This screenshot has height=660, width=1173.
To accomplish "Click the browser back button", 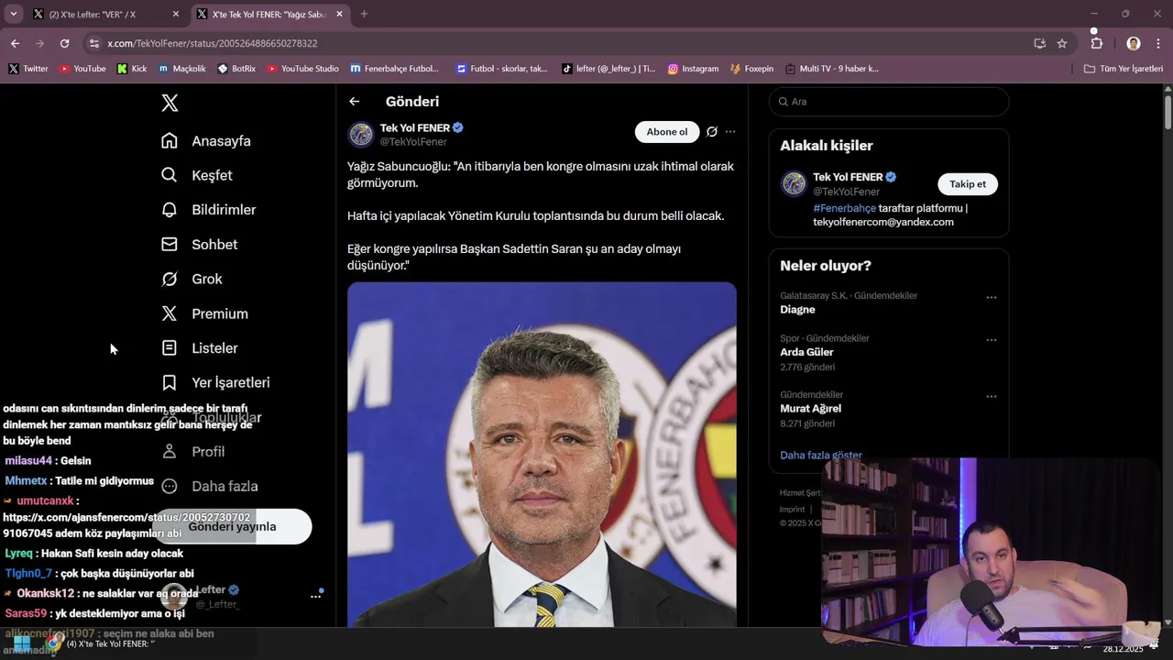I will pos(15,43).
